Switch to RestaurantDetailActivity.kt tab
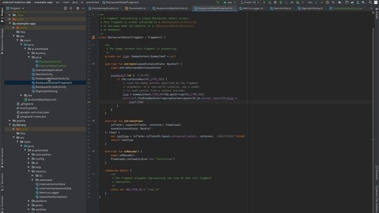Screen dimensions: 379x213 coord(172,8)
